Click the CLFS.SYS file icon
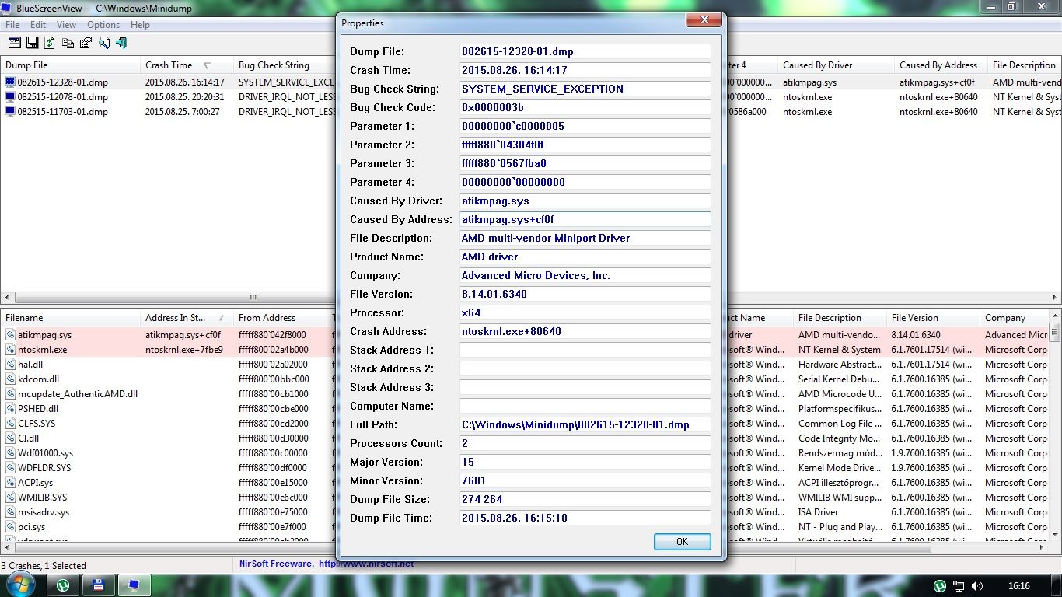The height and width of the screenshot is (597, 1062). [10, 424]
